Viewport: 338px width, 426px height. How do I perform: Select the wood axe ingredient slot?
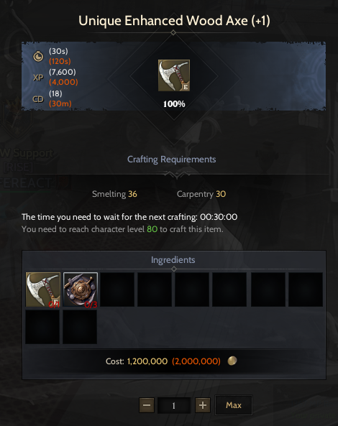pyautogui.click(x=43, y=290)
